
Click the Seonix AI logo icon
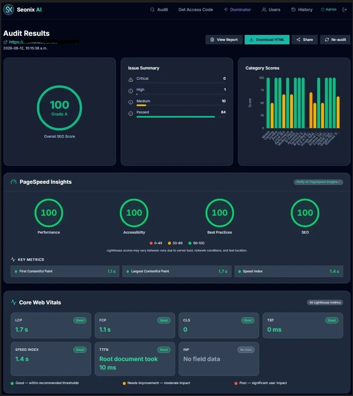click(9, 10)
